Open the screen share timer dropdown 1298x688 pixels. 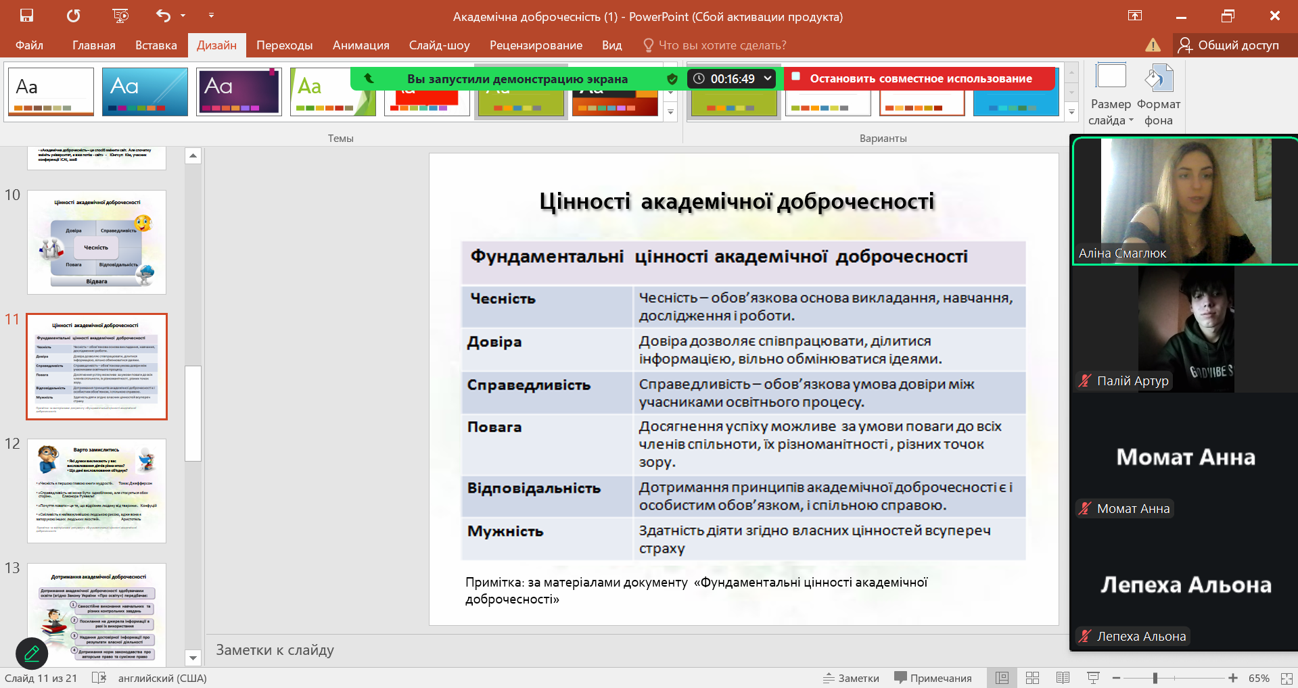[768, 78]
